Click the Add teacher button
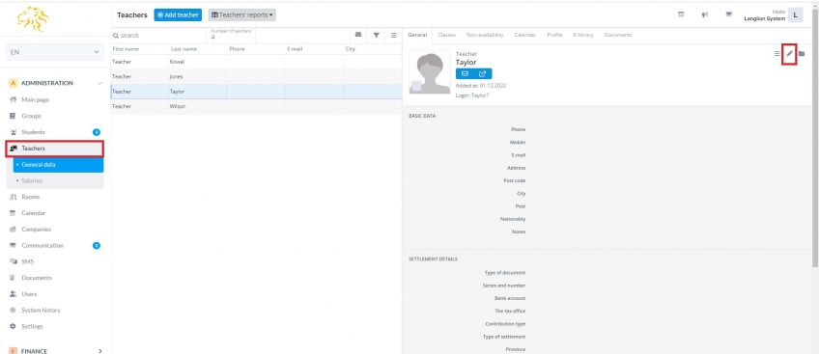Screen dimensions: 819x354 click(178, 15)
